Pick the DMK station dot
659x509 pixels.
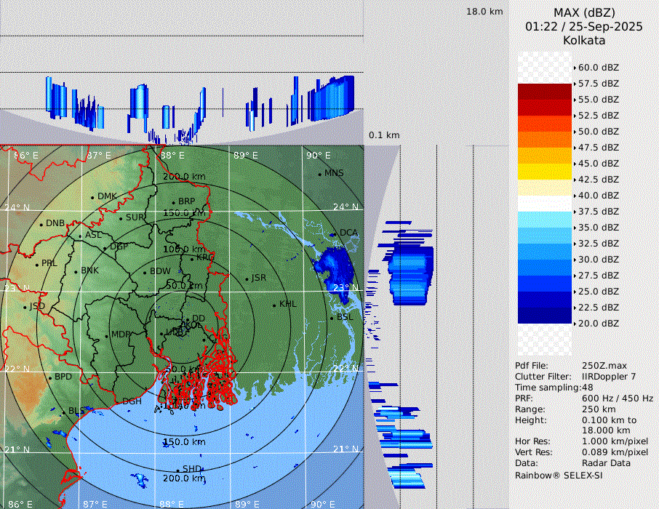[x=92, y=197]
